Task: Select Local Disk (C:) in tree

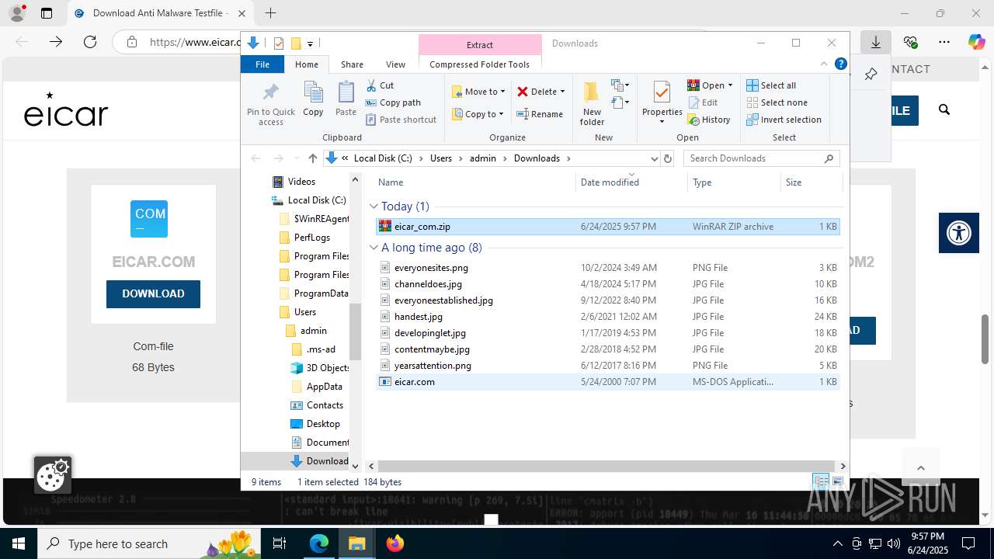Action: coord(308,200)
